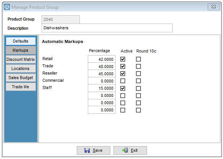
Task: Go to Sales Budget tab
Action: click(x=21, y=78)
